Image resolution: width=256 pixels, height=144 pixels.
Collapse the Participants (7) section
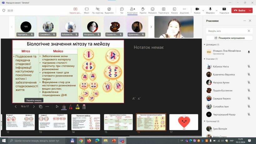[x=204, y=59]
